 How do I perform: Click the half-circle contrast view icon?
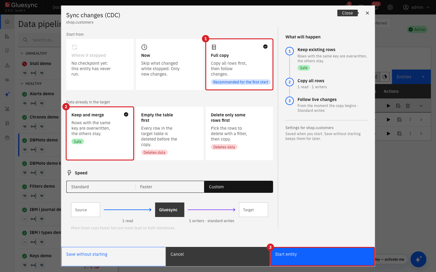(x=385, y=77)
